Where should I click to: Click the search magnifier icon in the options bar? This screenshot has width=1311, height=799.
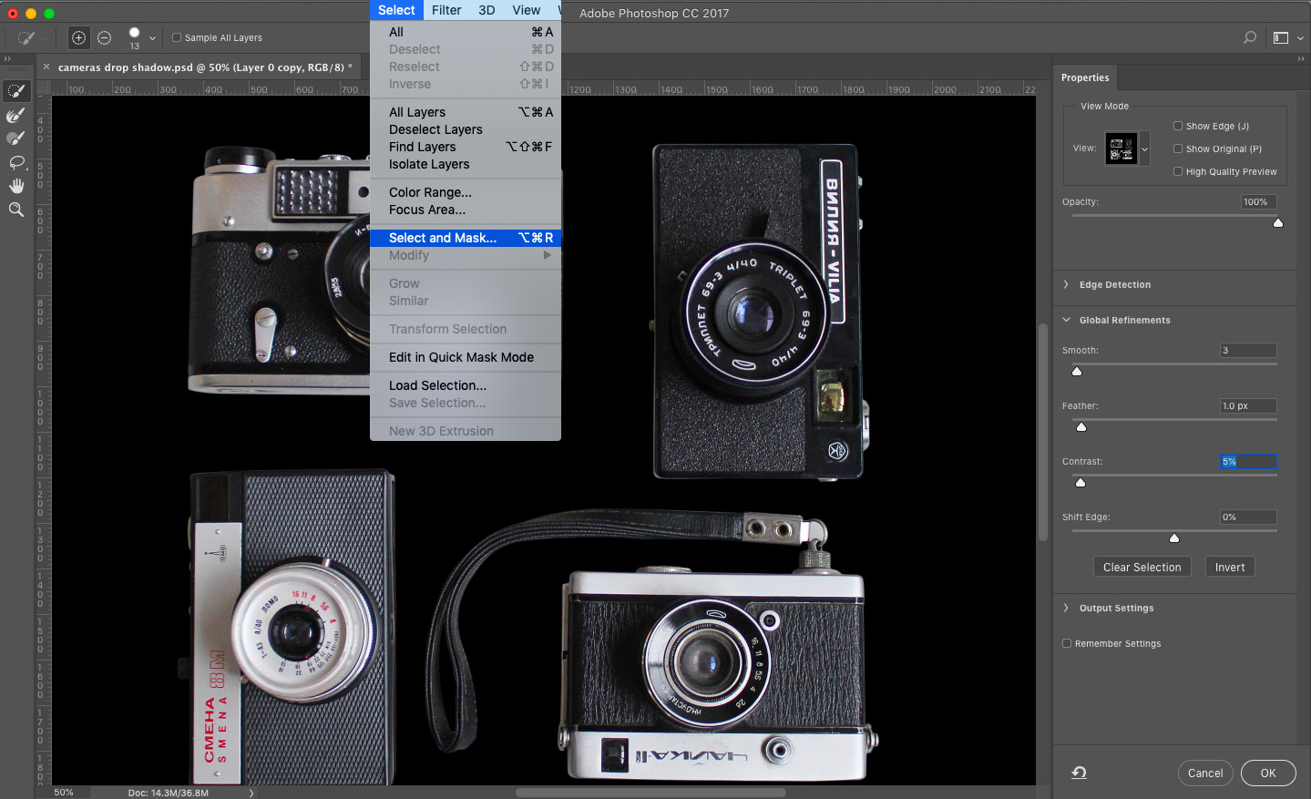point(1250,37)
